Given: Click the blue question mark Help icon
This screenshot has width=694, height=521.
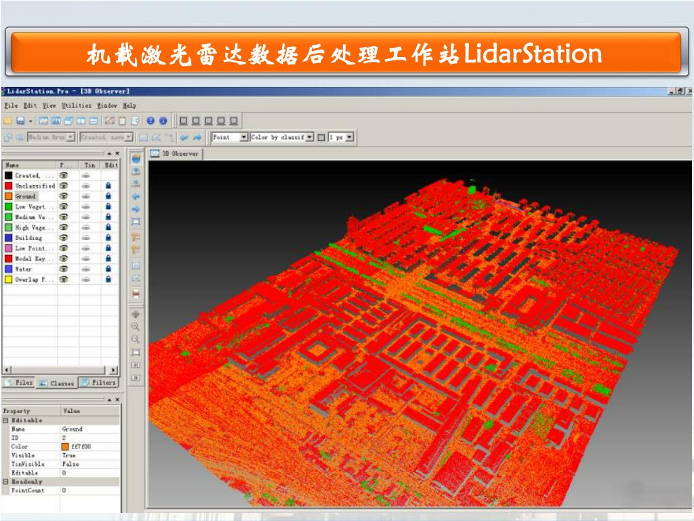Looking at the screenshot, I should tap(150, 121).
